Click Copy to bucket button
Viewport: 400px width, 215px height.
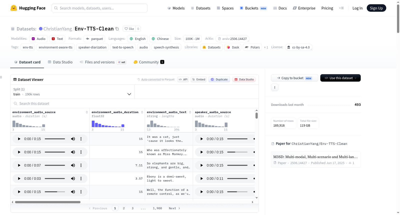click(294, 78)
